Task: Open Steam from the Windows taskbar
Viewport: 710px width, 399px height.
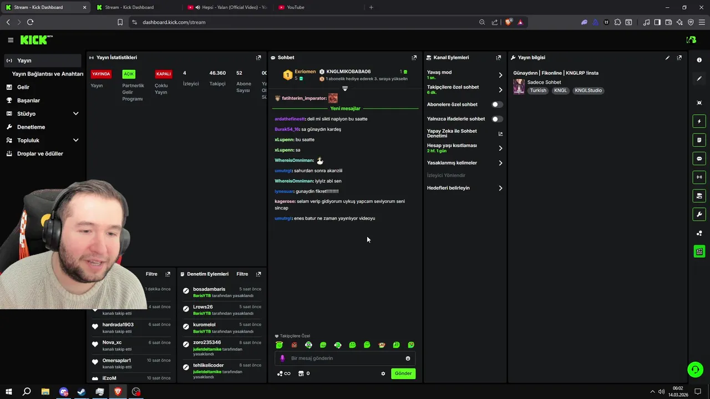Action: tap(82, 392)
